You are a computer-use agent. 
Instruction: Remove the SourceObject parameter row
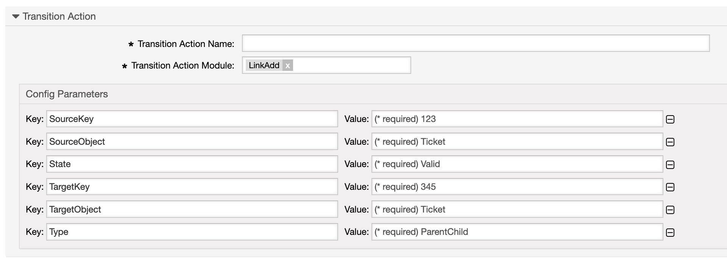pos(670,142)
